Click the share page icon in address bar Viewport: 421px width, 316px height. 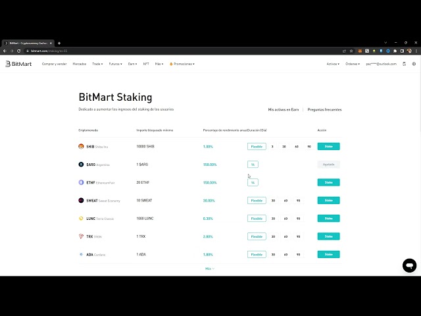tap(344, 51)
